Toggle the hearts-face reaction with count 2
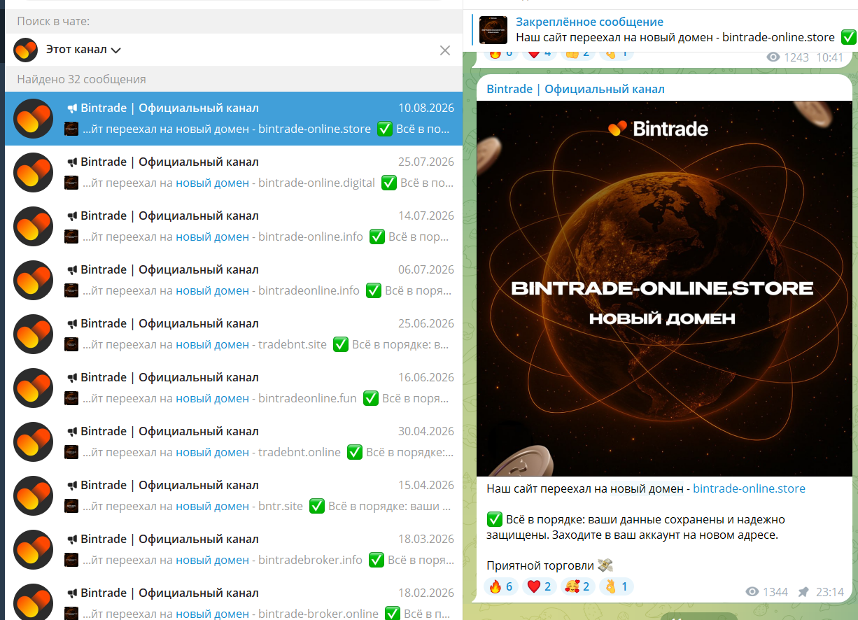This screenshot has height=620, width=858. click(x=577, y=586)
